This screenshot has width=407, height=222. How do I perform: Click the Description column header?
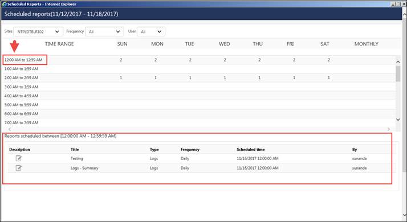click(19, 149)
